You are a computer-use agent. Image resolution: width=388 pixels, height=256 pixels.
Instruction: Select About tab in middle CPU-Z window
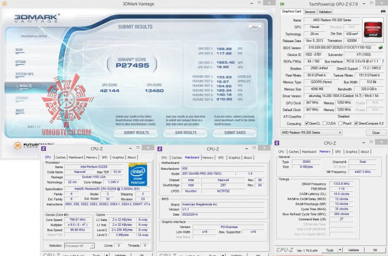click(248, 157)
